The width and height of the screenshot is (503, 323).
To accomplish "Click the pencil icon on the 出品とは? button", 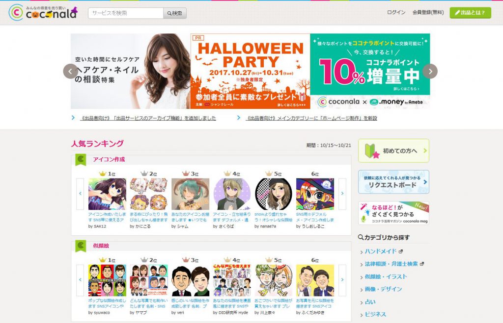I will click(x=459, y=13).
